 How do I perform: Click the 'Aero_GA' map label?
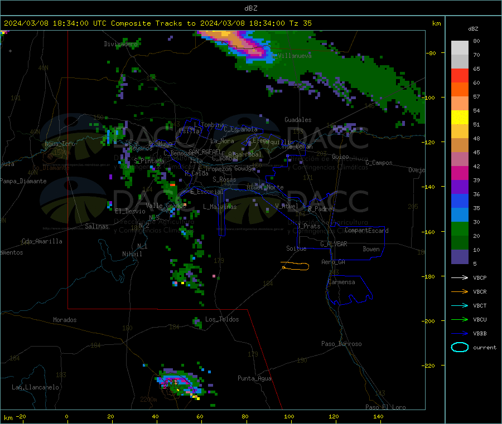point(333,262)
